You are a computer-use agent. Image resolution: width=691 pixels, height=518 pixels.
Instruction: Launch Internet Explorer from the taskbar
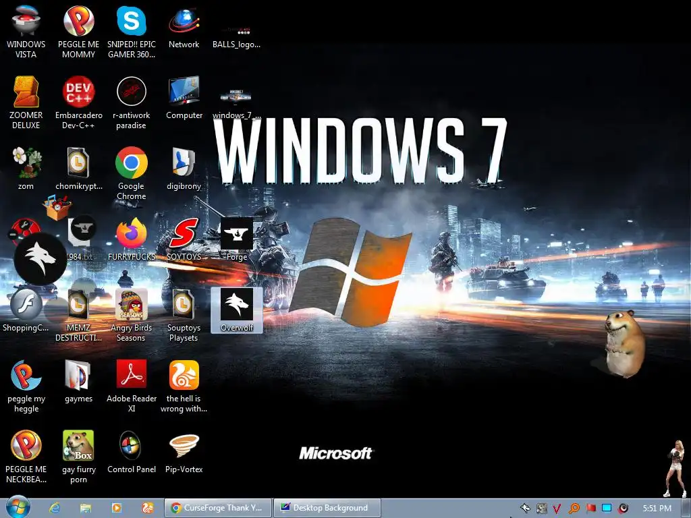coord(55,509)
